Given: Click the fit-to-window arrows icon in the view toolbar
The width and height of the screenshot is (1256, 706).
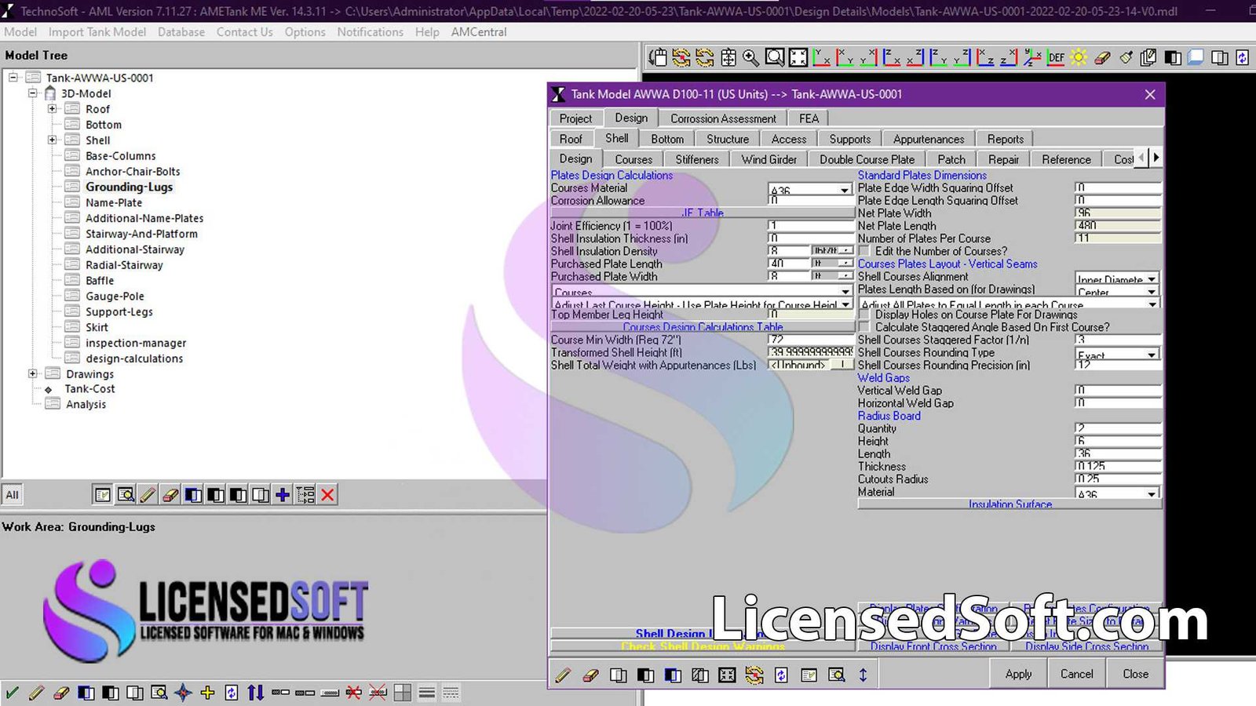Looking at the screenshot, I should click(x=798, y=57).
